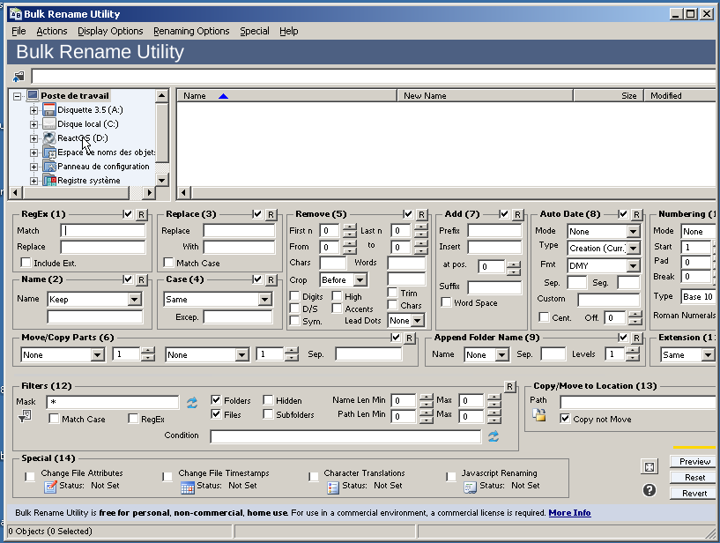Click the refresh icon beside Condition field
The height and width of the screenshot is (543, 720).
coord(494,436)
